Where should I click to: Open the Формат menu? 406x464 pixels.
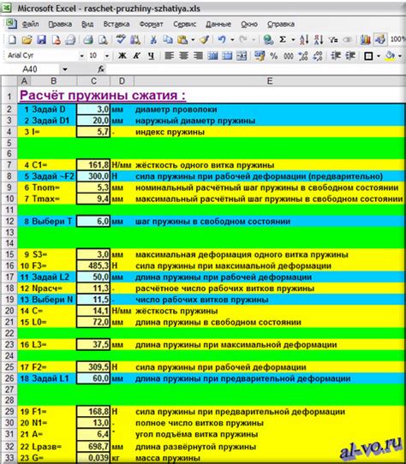151,24
